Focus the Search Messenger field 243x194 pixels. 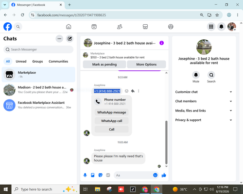[x=38, y=49]
